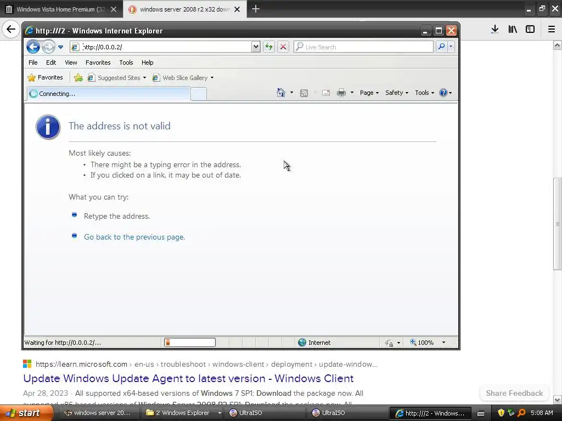Open Web Slice Gallery dropdown

pyautogui.click(x=183, y=78)
